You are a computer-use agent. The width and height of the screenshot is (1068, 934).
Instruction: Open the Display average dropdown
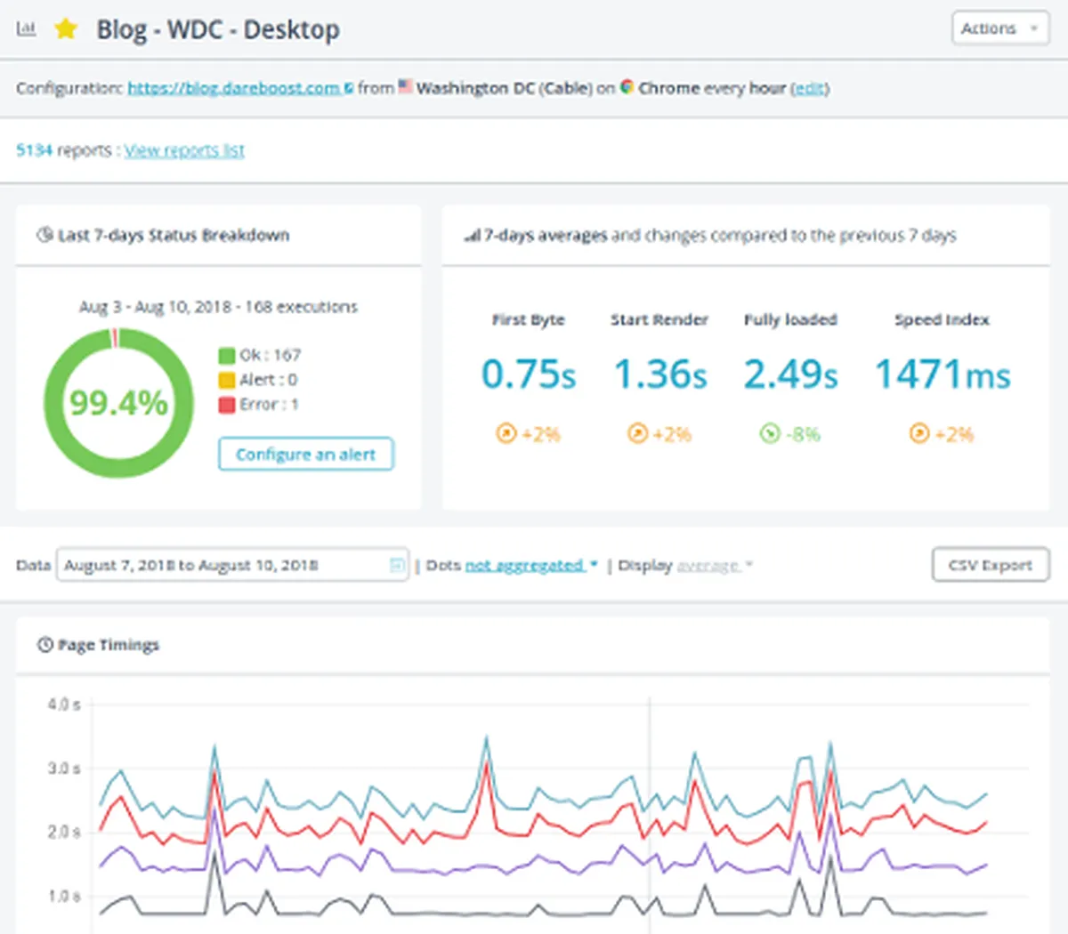coord(715,566)
